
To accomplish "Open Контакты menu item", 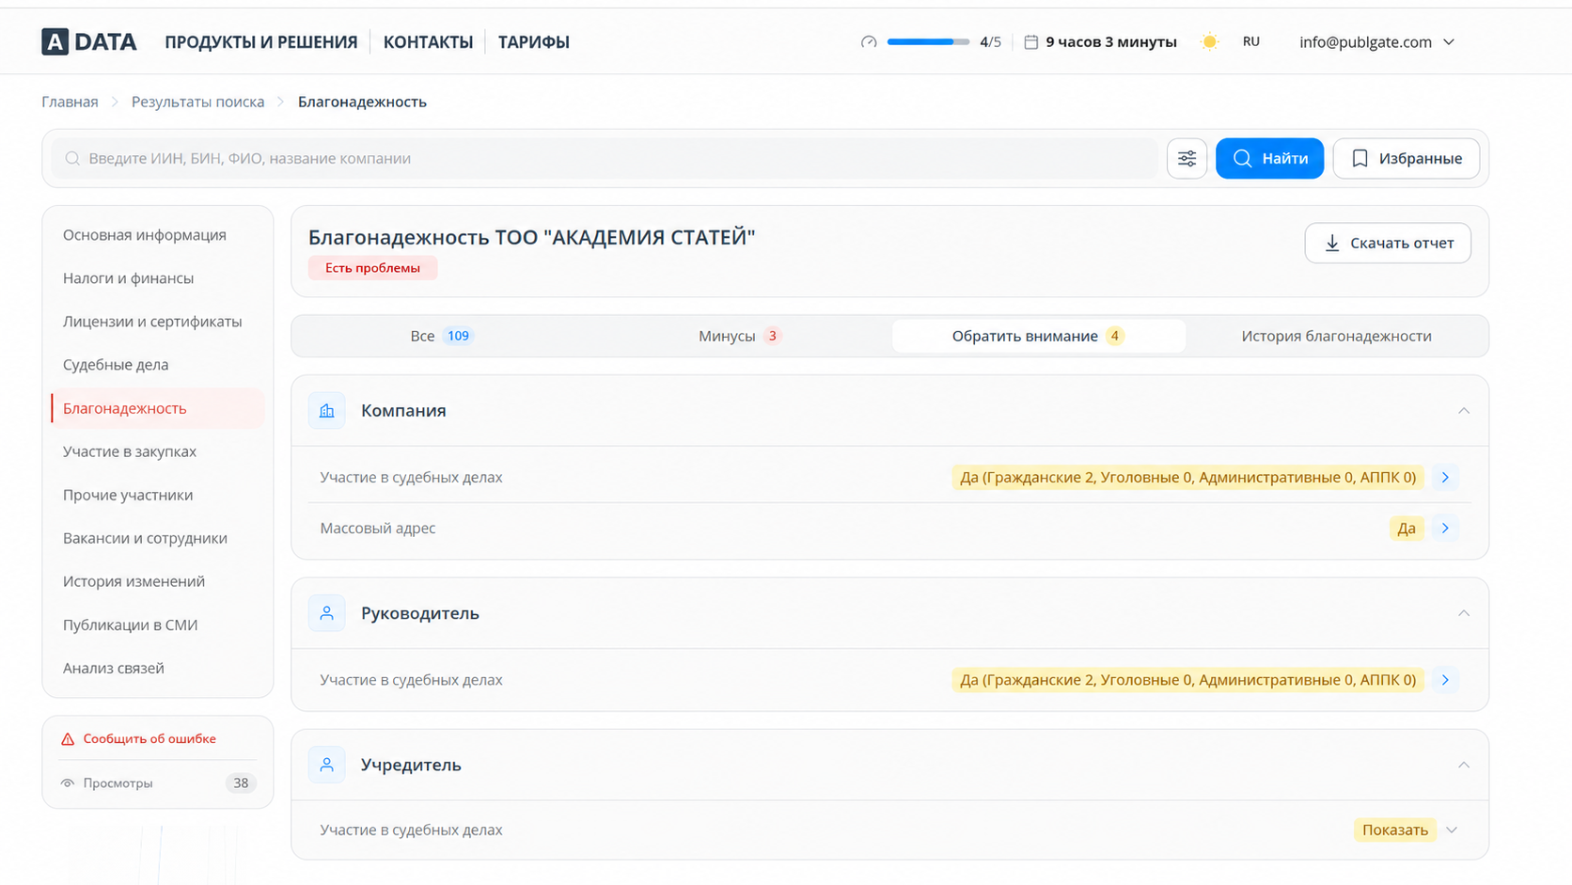I will point(428,41).
